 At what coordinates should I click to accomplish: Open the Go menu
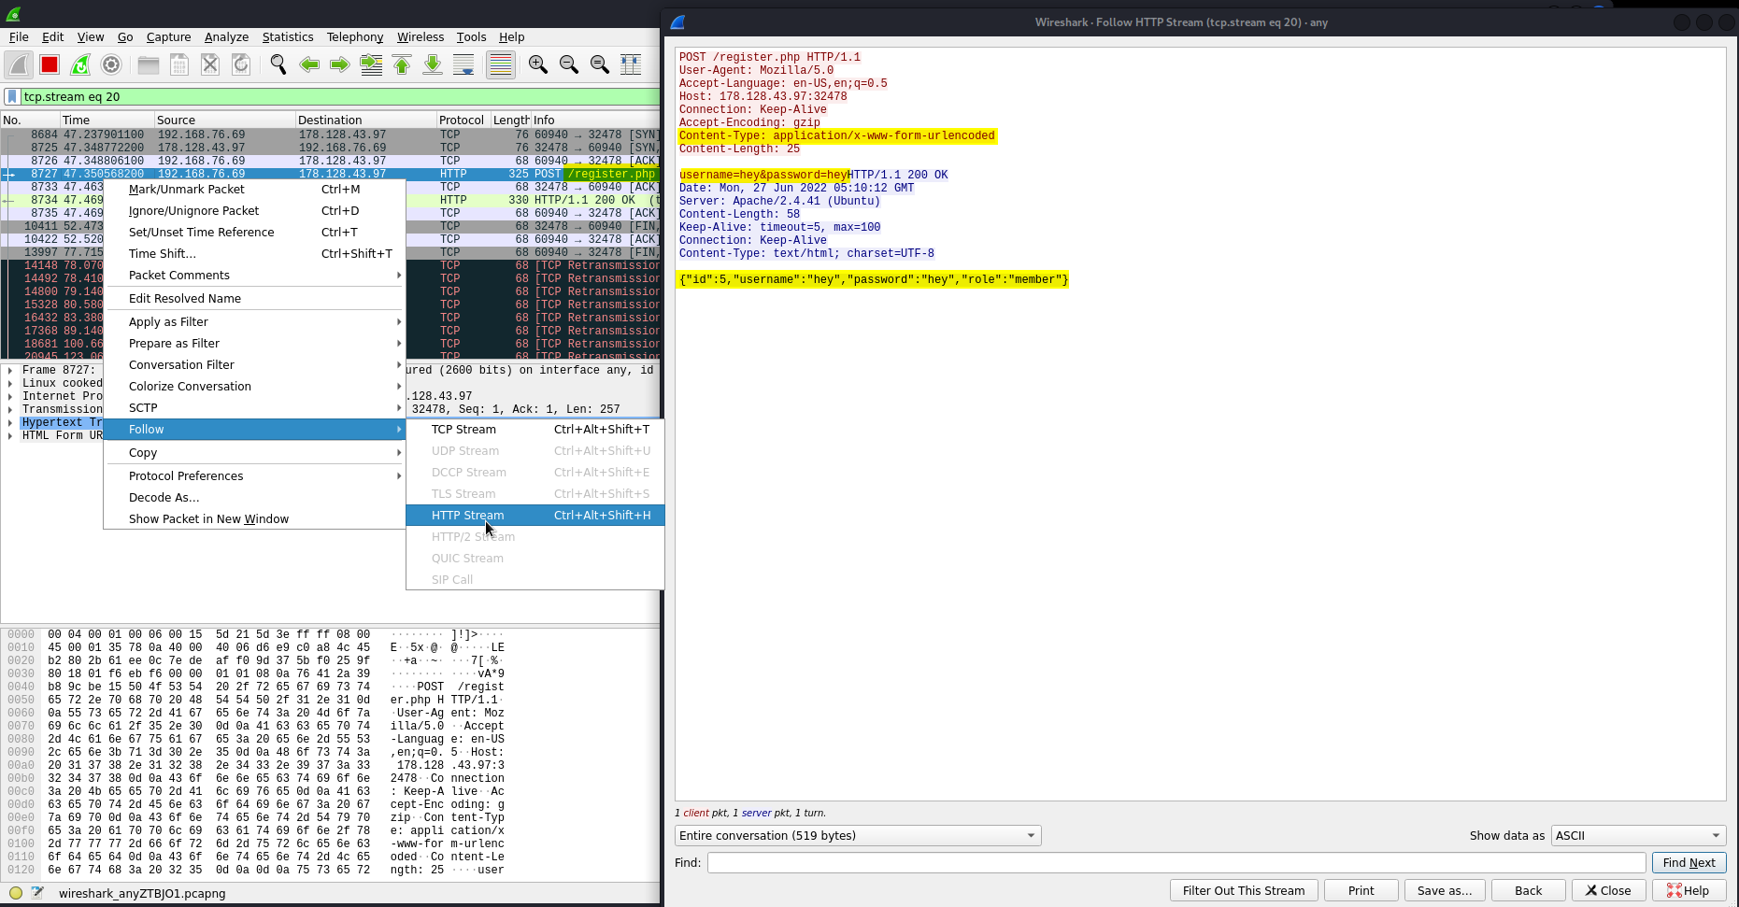(x=125, y=36)
